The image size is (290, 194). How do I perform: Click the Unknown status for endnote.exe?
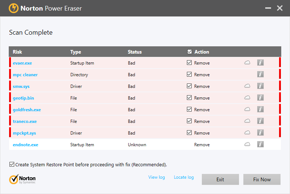point(137,145)
